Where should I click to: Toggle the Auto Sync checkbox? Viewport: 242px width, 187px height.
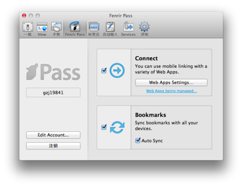[x=138, y=141]
